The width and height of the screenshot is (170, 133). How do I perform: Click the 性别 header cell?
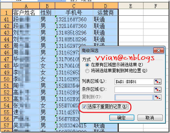point(47,13)
